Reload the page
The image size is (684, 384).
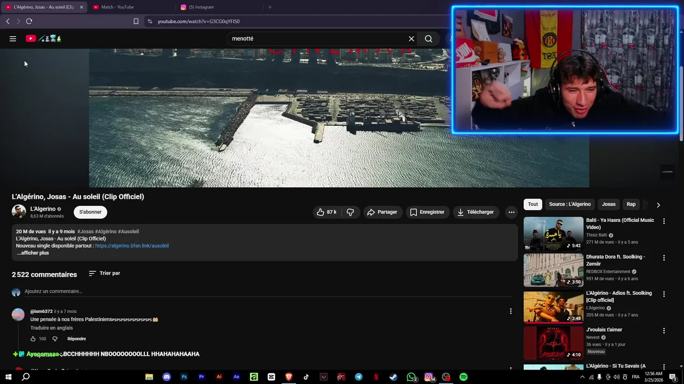pyautogui.click(x=29, y=21)
